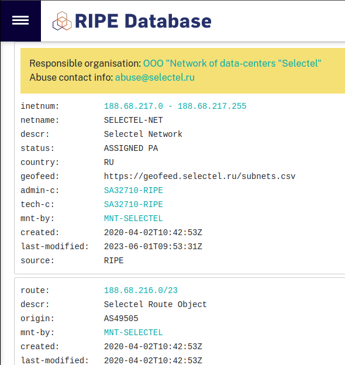This screenshot has height=365, width=345.
Task: Click the abuse@selectel.ru email link
Action: 155,78
